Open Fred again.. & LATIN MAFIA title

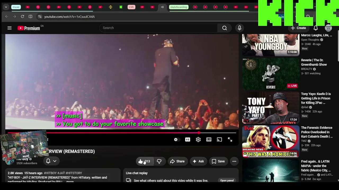coord(316,166)
